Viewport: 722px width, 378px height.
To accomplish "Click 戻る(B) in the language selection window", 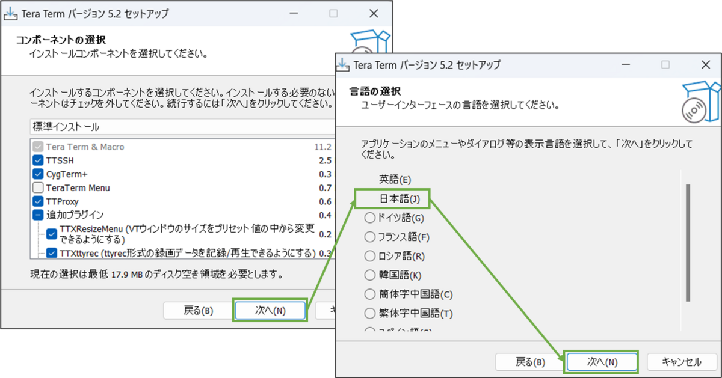I will pyautogui.click(x=531, y=362).
